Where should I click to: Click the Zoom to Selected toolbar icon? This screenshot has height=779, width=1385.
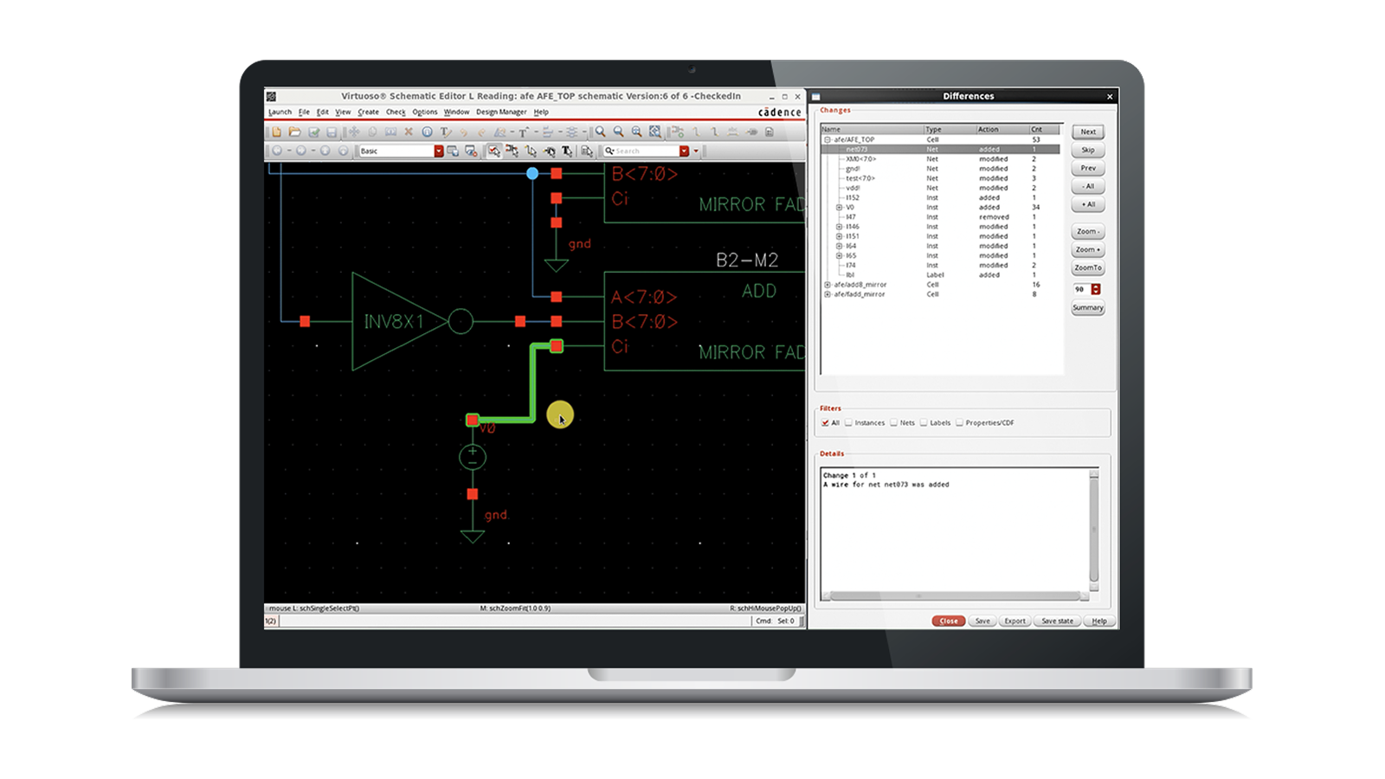[655, 132]
